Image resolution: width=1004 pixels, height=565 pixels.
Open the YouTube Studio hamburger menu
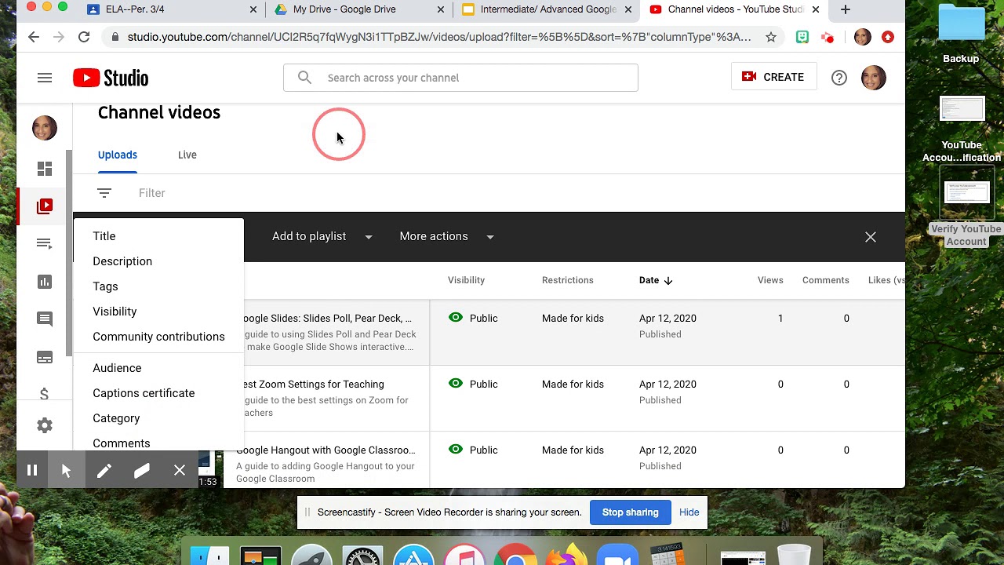pos(45,78)
